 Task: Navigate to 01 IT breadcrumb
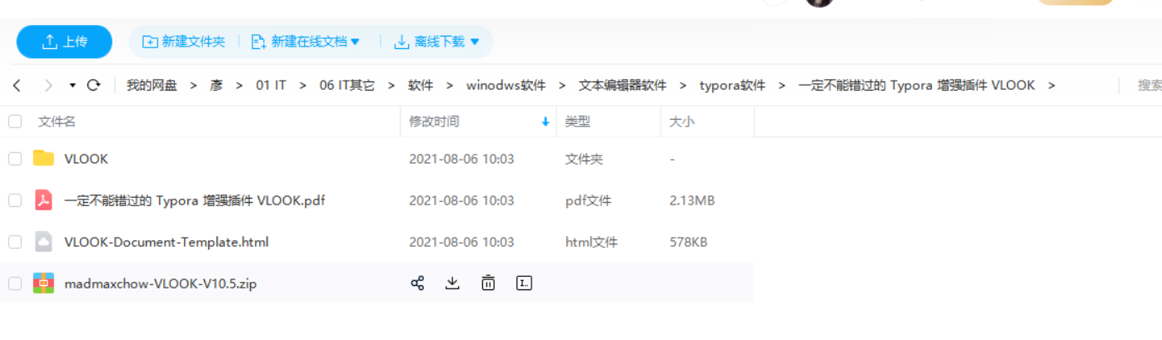[271, 86]
